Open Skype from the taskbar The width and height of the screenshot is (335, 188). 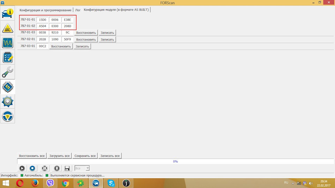111,183
